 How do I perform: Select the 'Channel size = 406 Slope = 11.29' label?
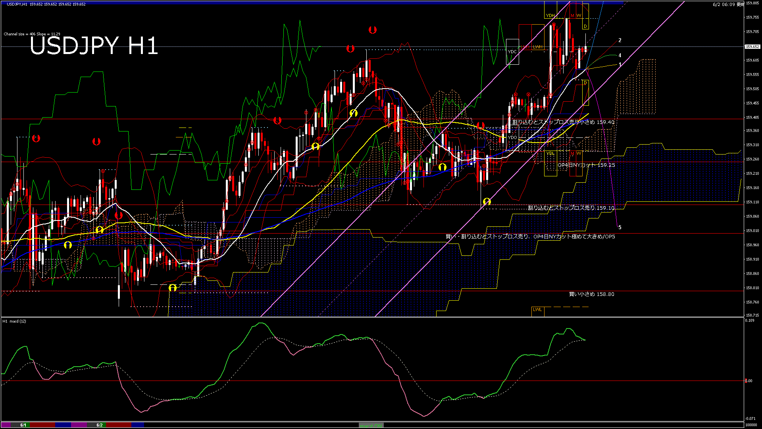click(32, 34)
